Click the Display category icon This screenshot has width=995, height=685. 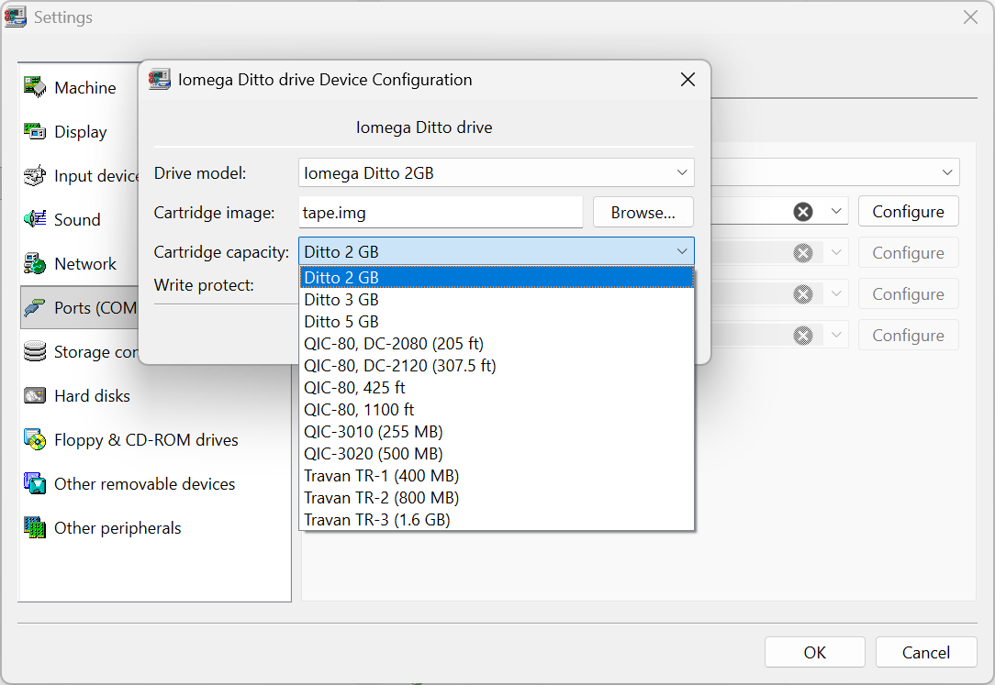[35, 131]
